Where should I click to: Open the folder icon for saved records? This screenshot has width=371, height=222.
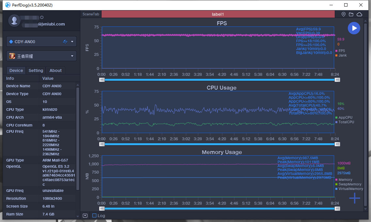[x=351, y=14]
